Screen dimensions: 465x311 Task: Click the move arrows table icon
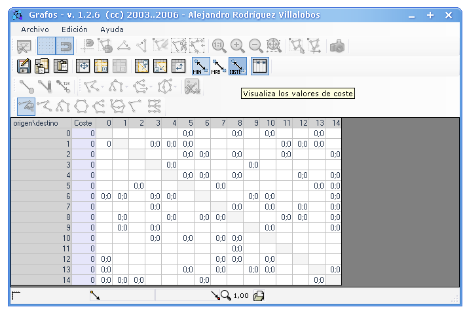tap(83, 66)
